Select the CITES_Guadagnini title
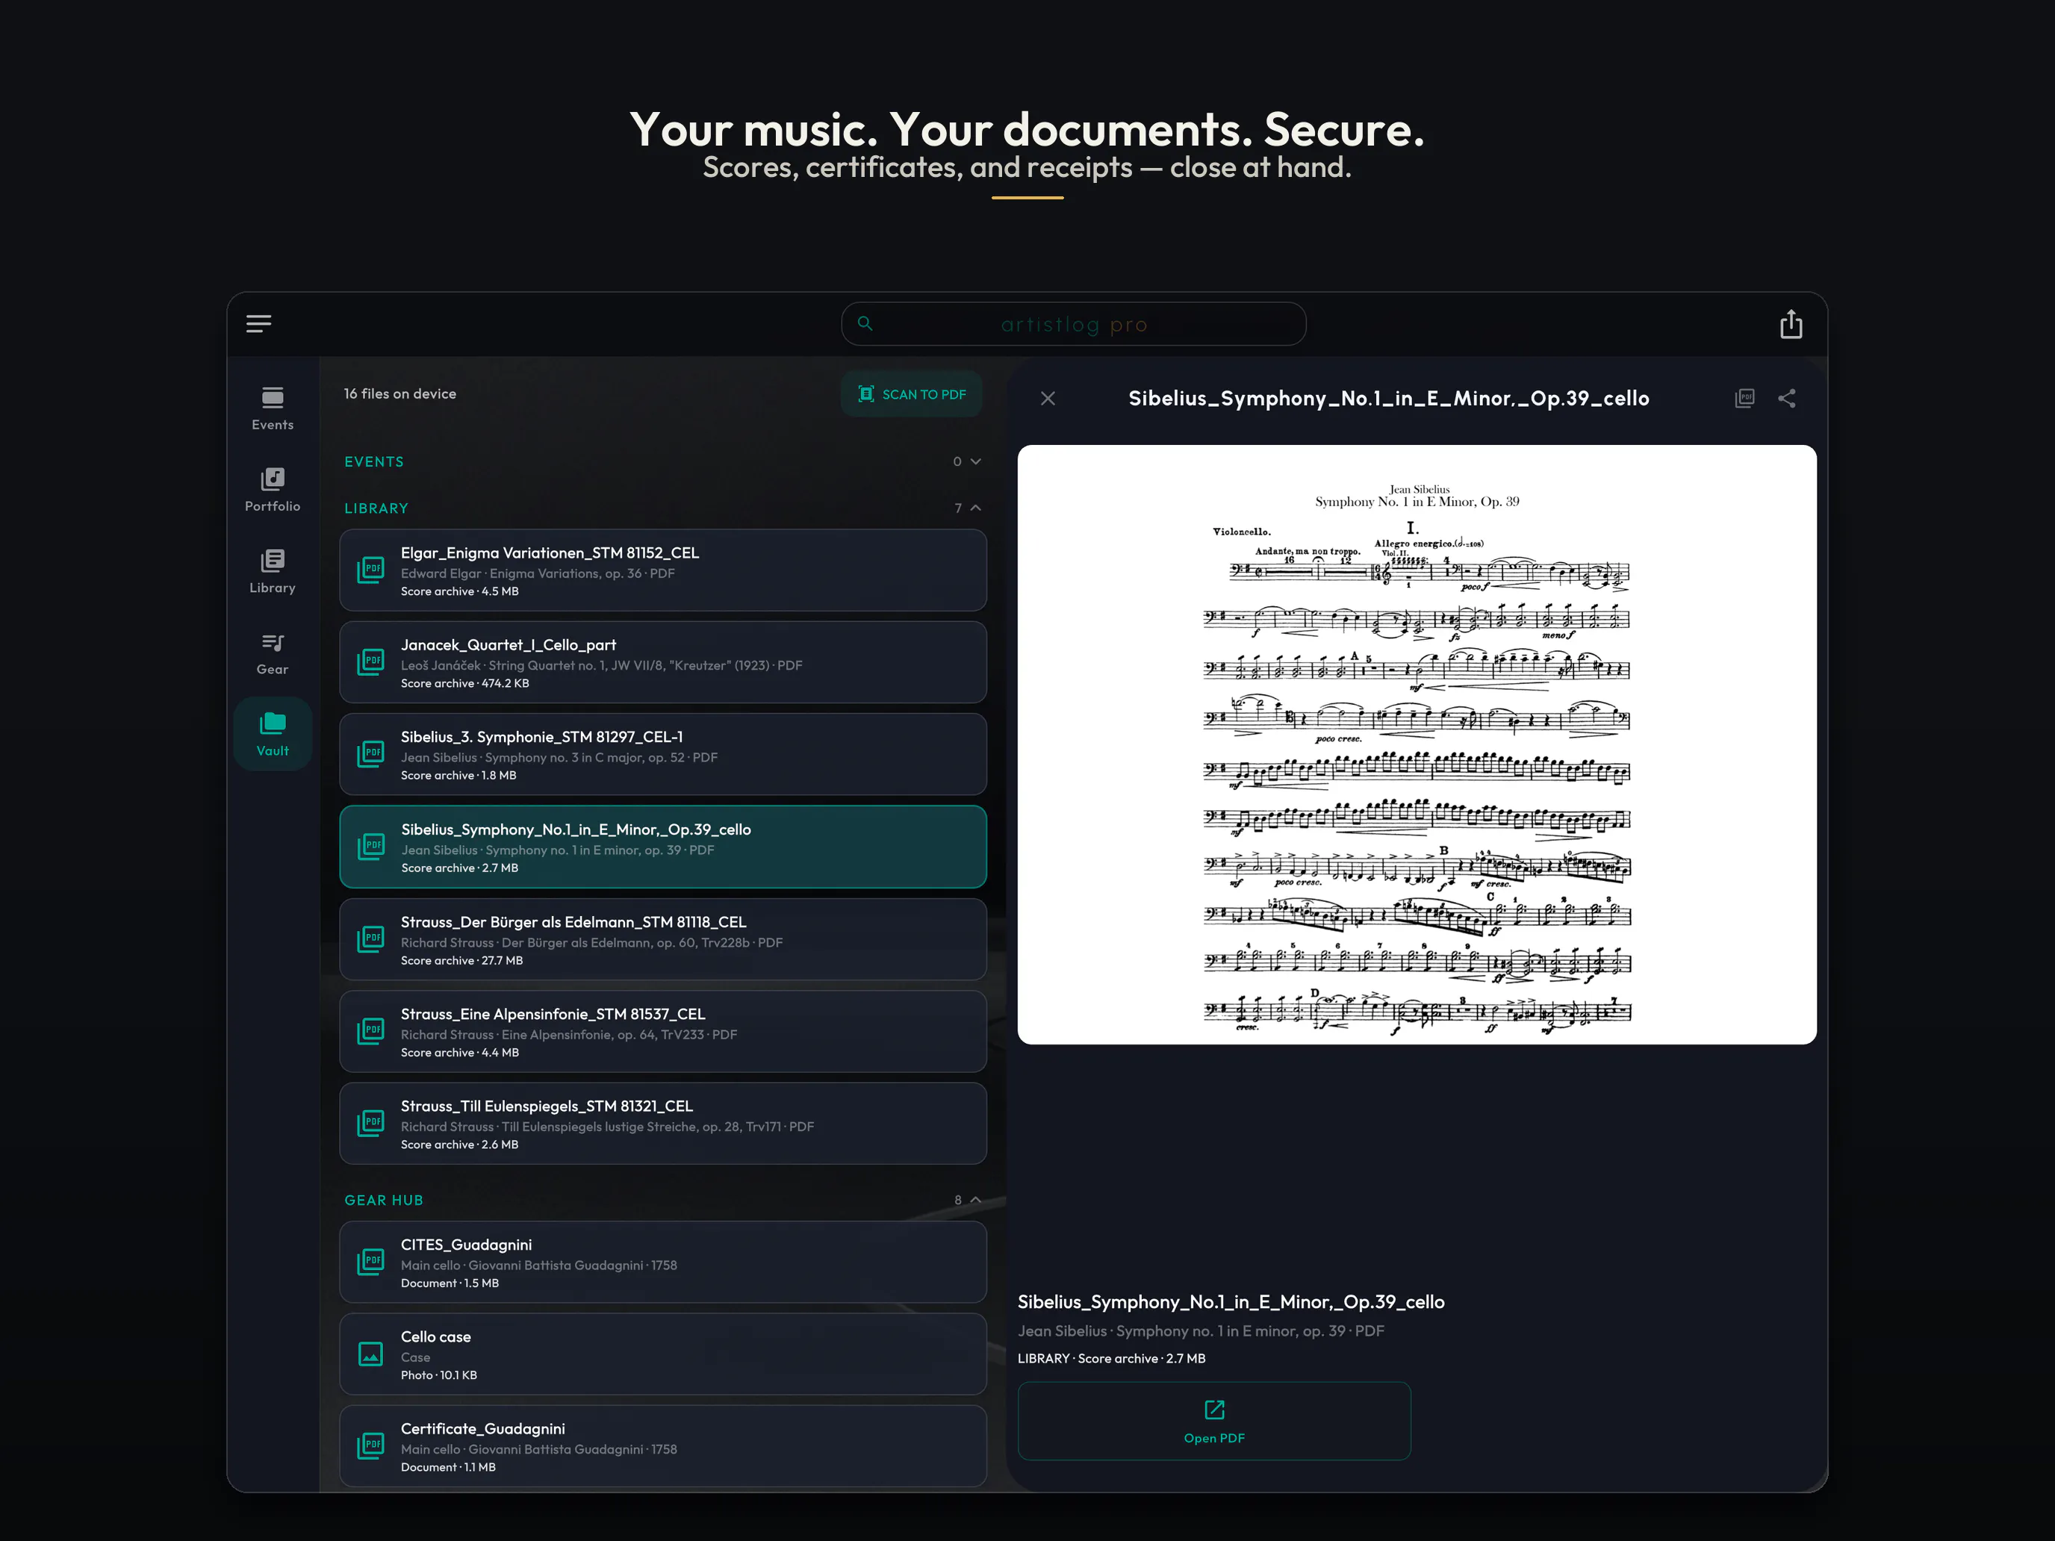The width and height of the screenshot is (2055, 1541). [x=467, y=1245]
